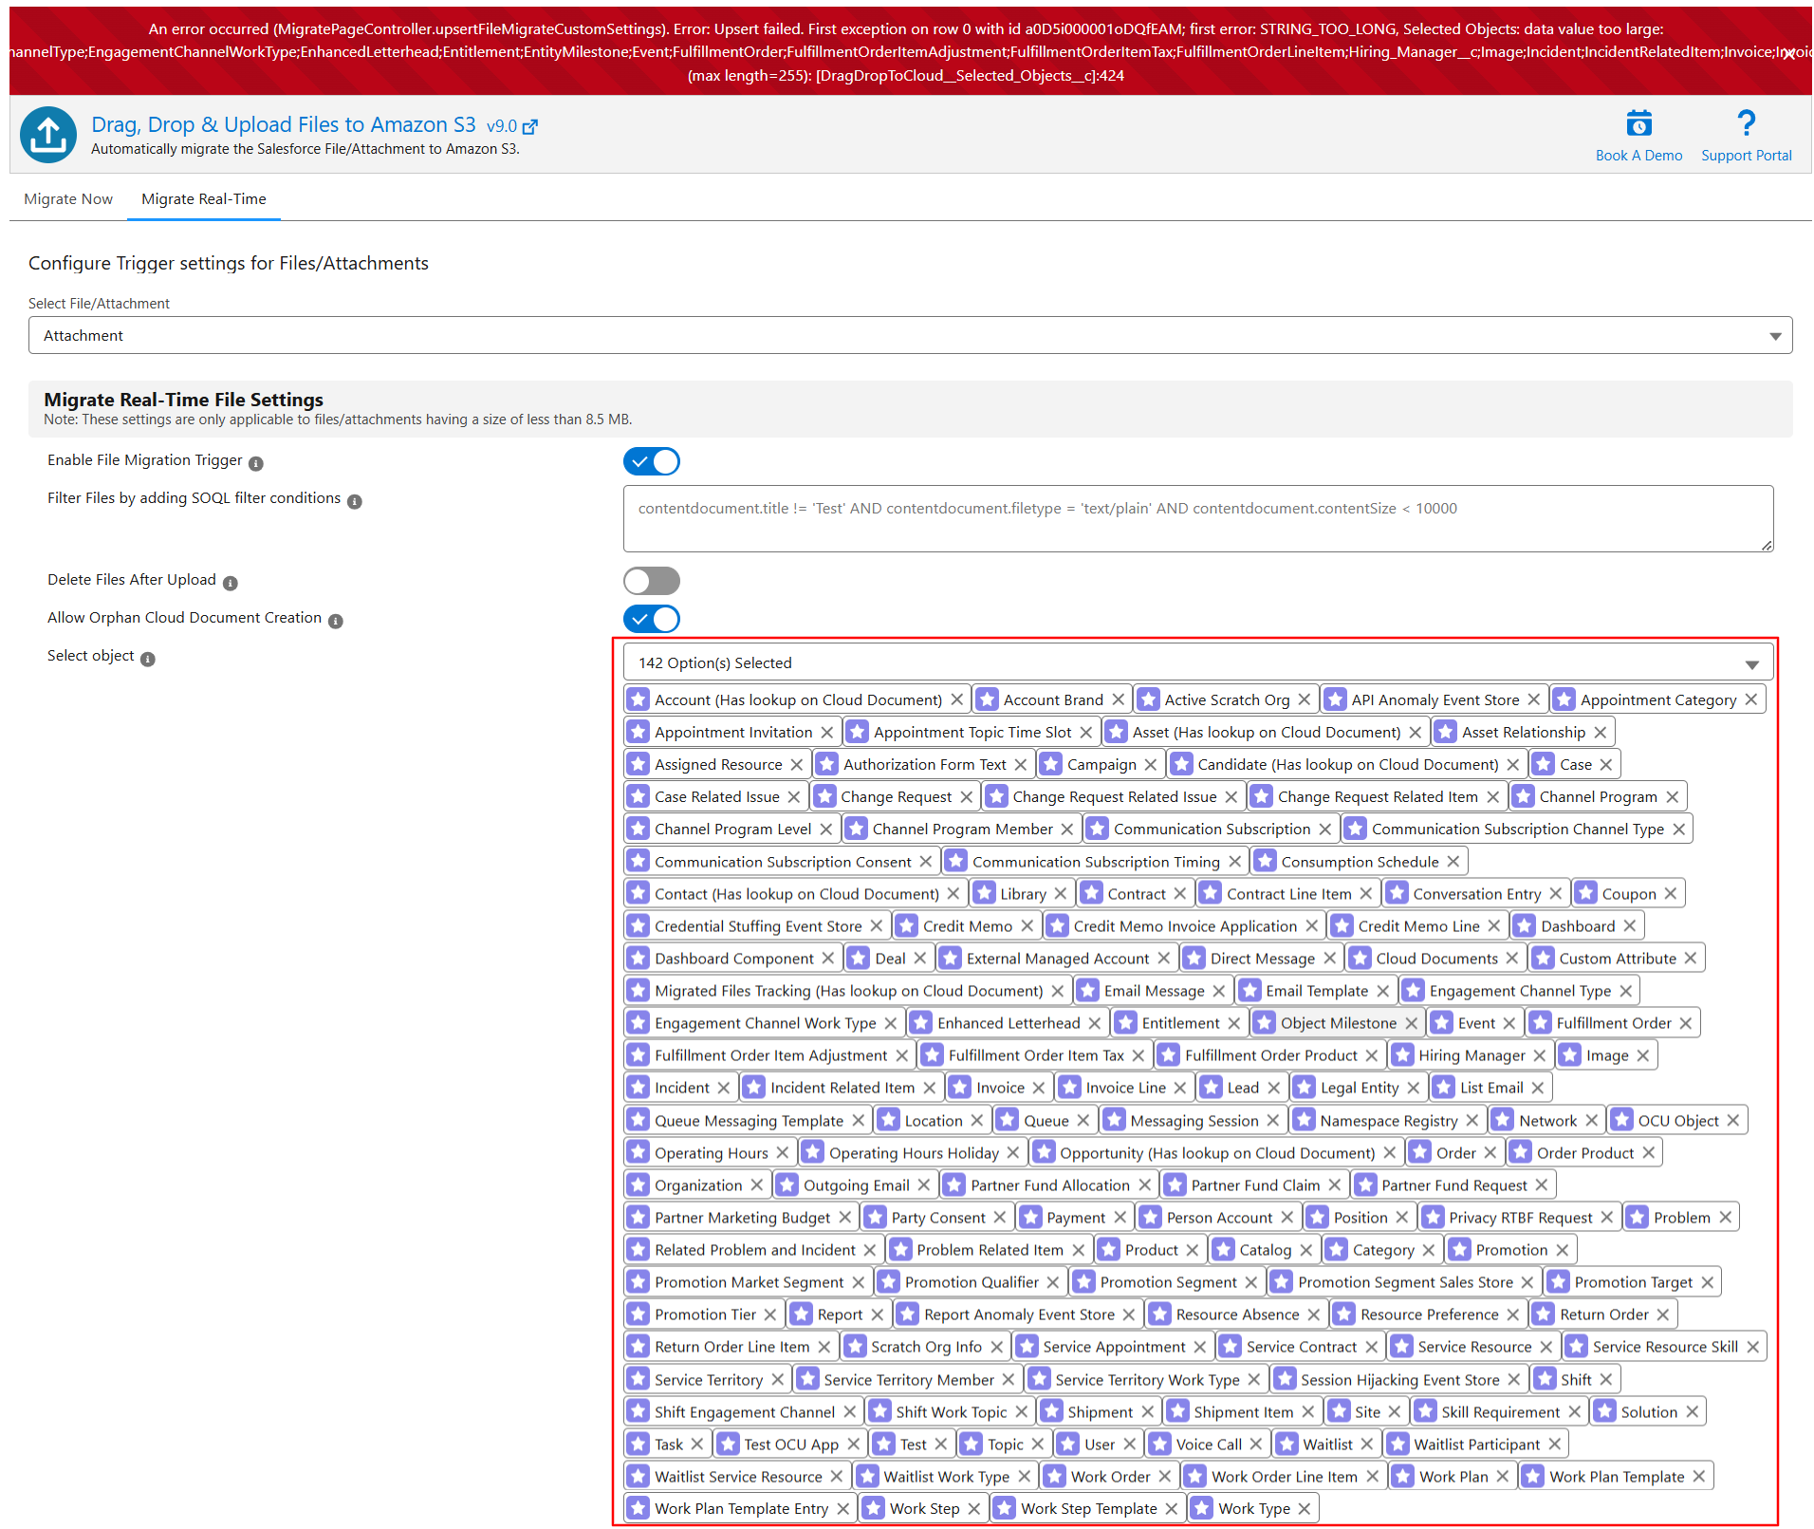
Task: Click the Account (Has lookup on Cloud Document) pill
Action: coord(798,699)
